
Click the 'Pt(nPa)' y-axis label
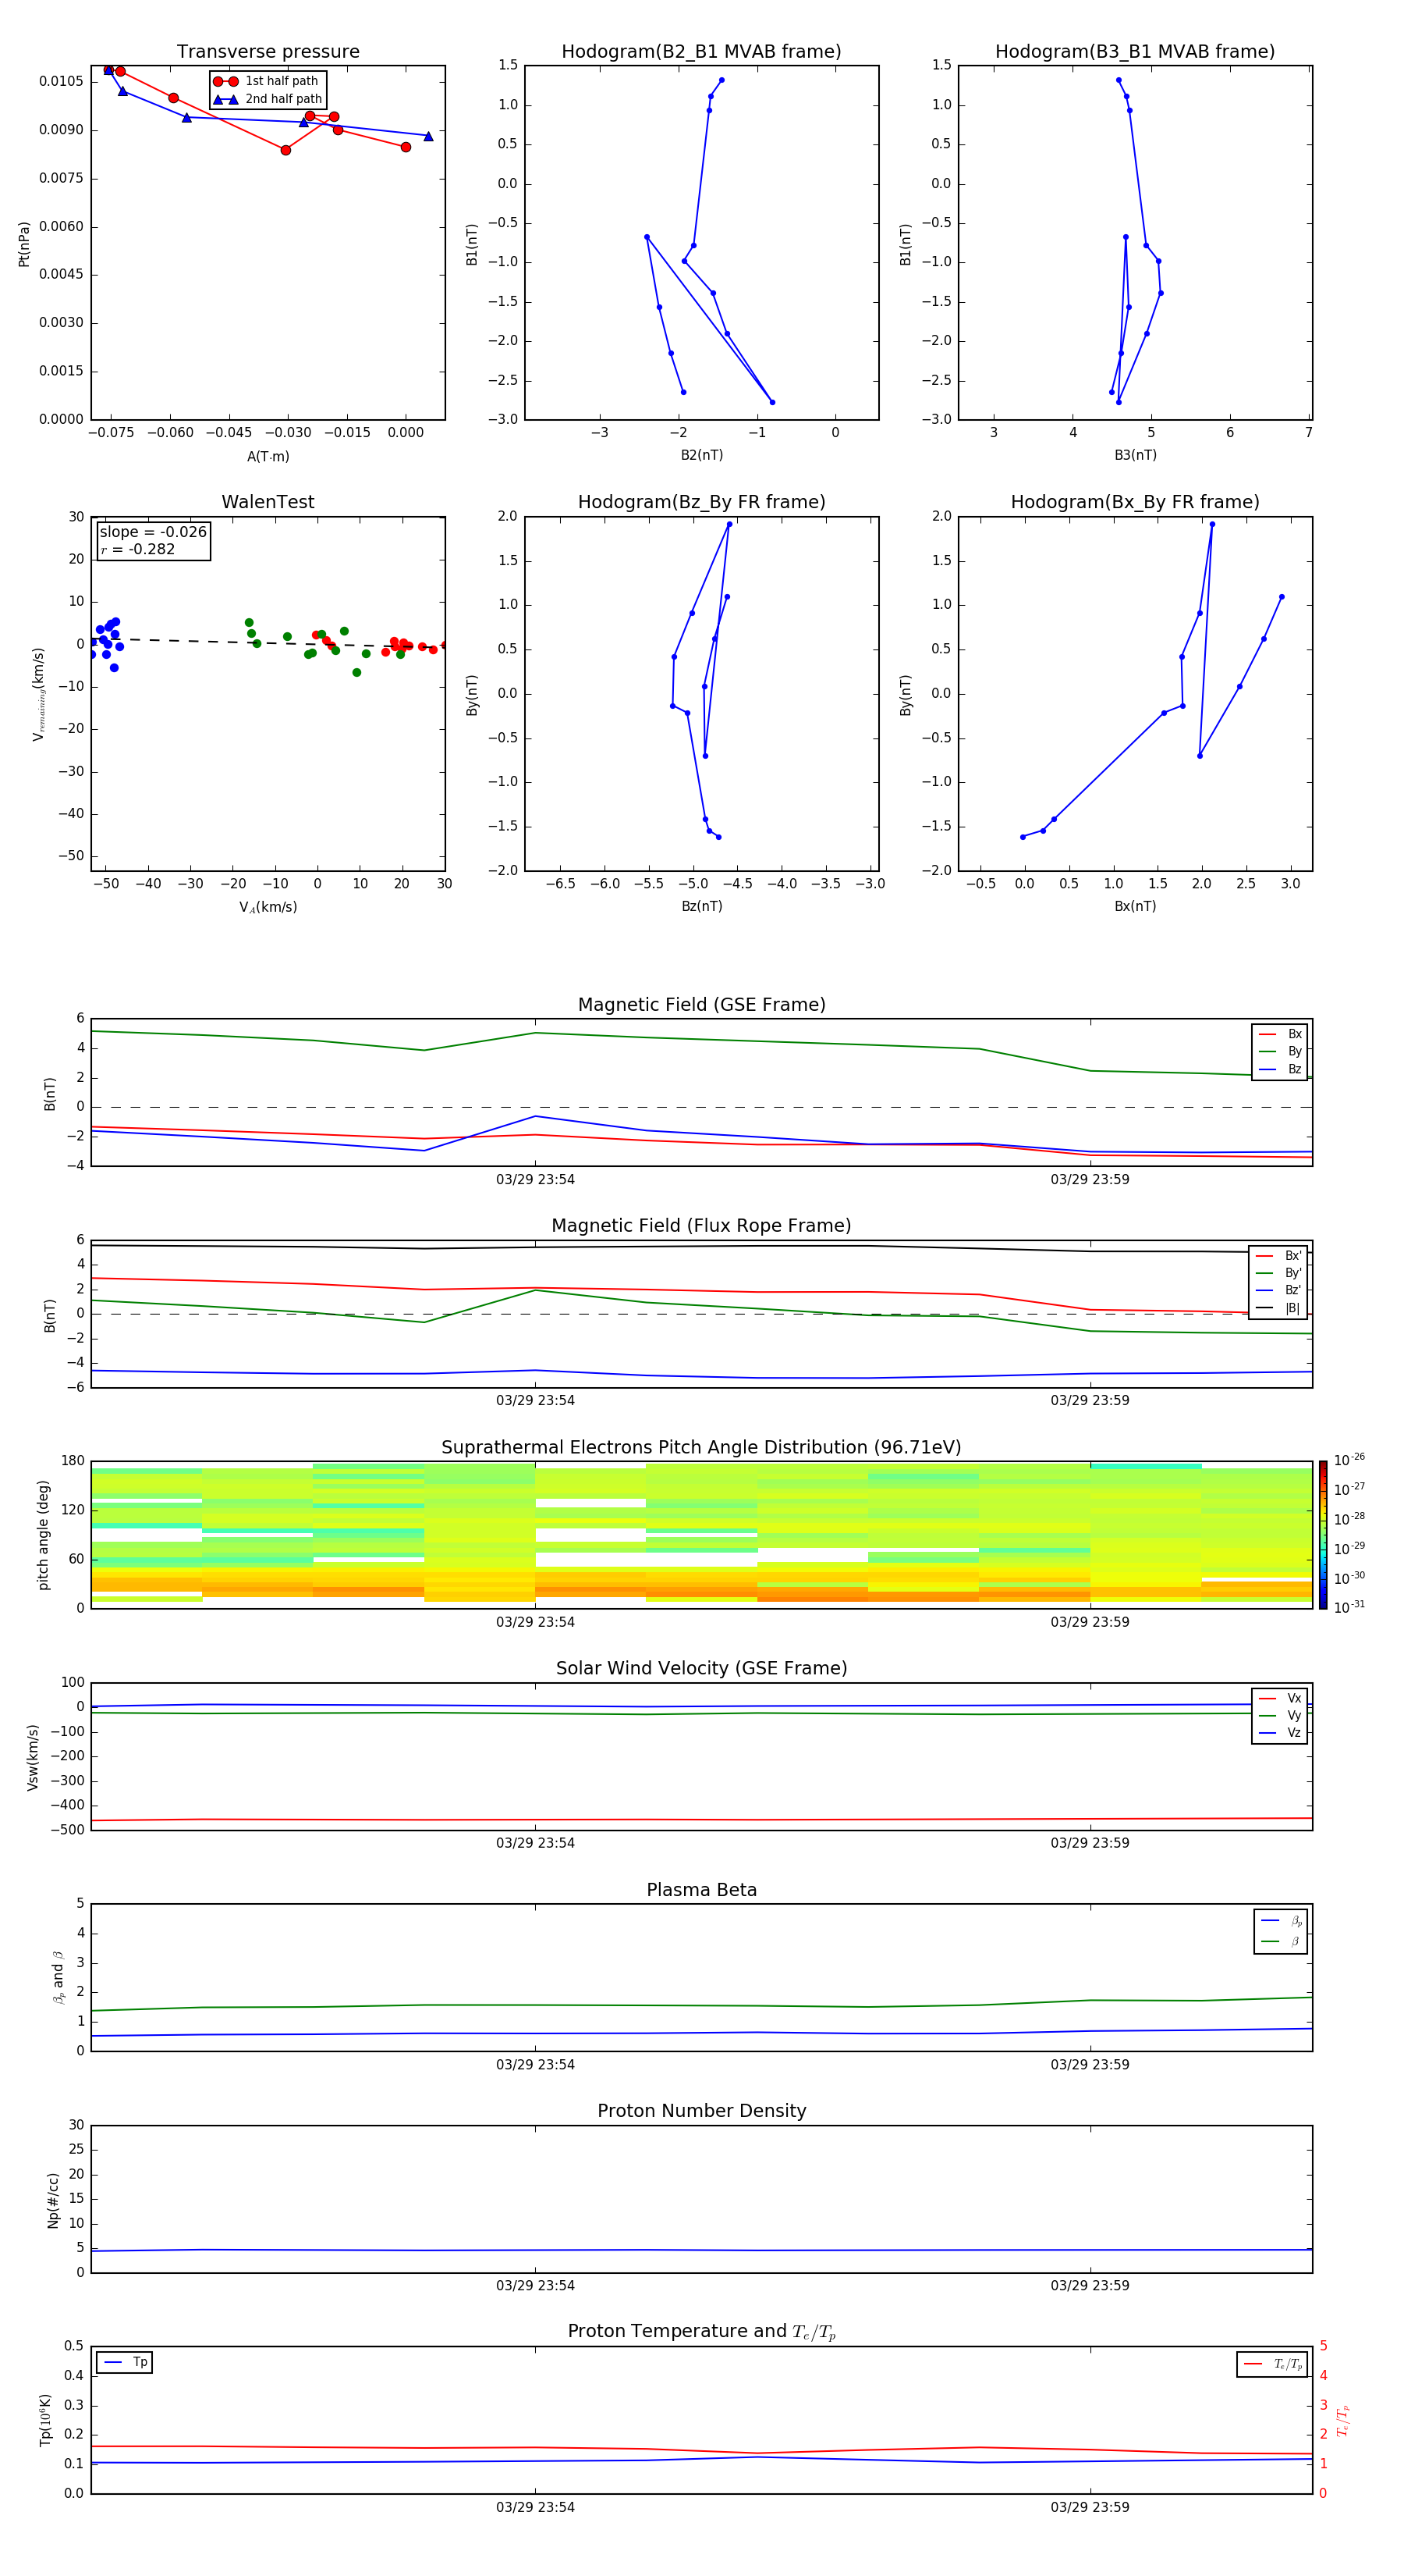click(24, 244)
